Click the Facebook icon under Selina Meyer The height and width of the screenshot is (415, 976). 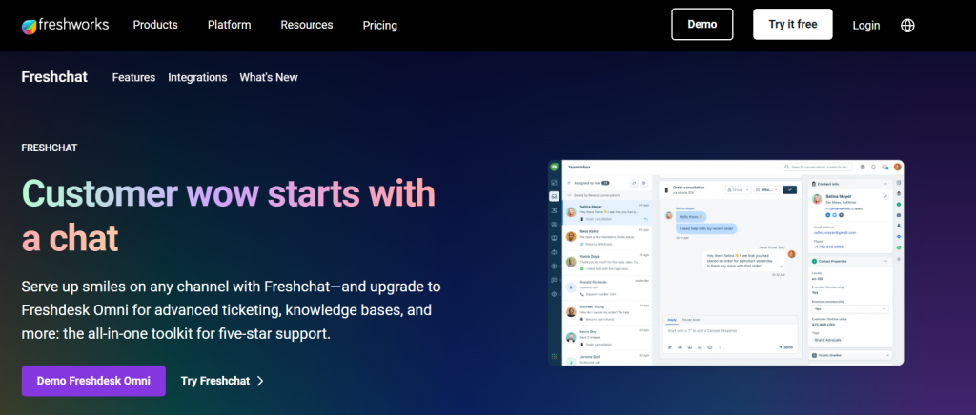tap(841, 215)
